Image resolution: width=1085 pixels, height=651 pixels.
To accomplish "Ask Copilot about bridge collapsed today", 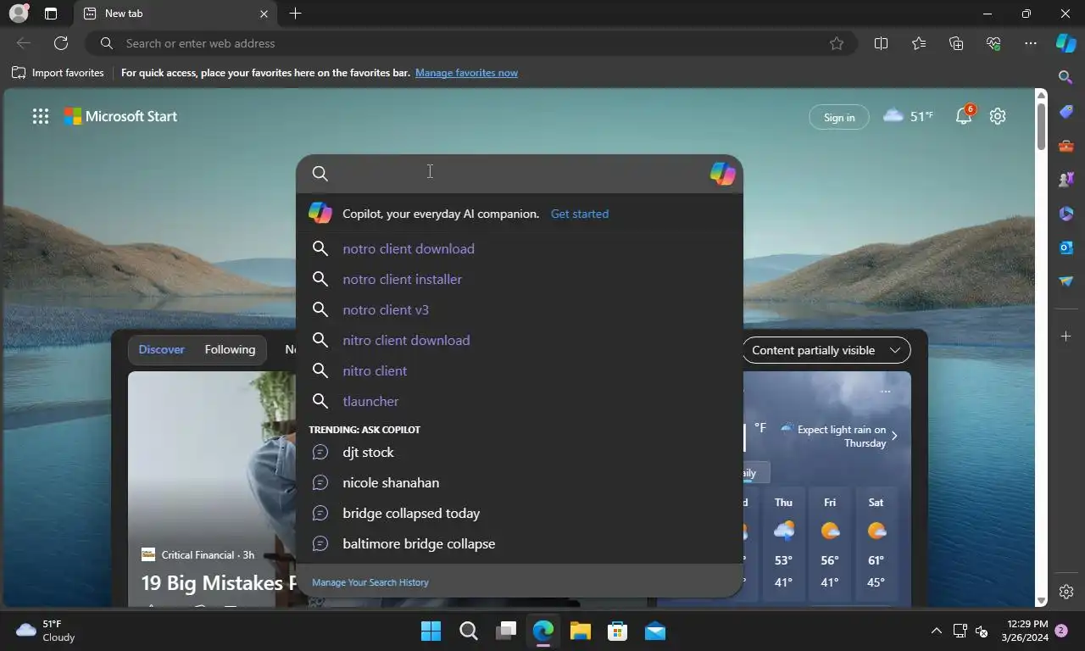I will pyautogui.click(x=519, y=513).
